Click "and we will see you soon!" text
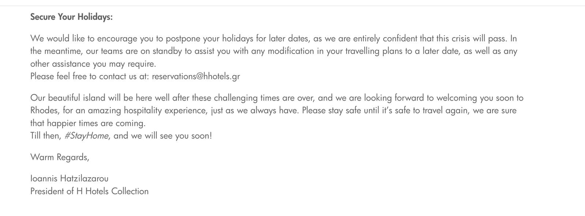The height and width of the screenshot is (216, 585). 163,136
